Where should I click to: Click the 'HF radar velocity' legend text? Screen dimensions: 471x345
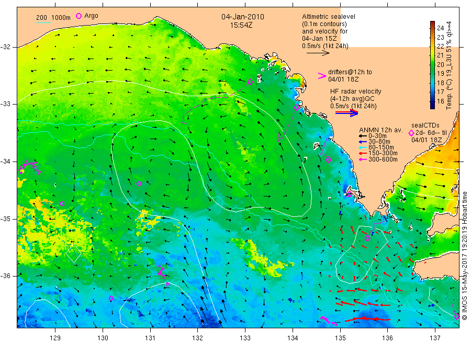coord(356,91)
